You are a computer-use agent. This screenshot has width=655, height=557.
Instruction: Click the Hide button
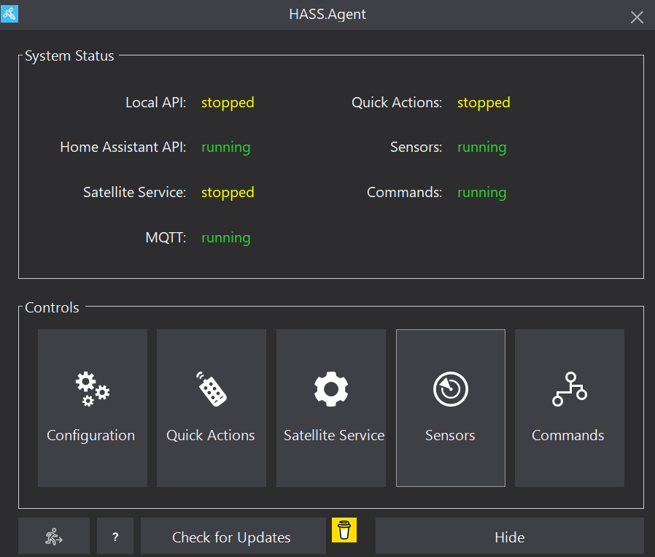coord(510,536)
